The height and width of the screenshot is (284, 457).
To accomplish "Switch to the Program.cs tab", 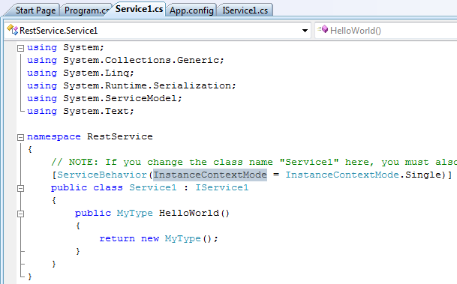I will point(86,10).
